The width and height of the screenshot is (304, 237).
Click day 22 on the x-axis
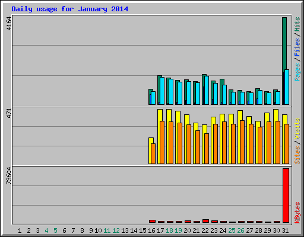tap(205, 230)
